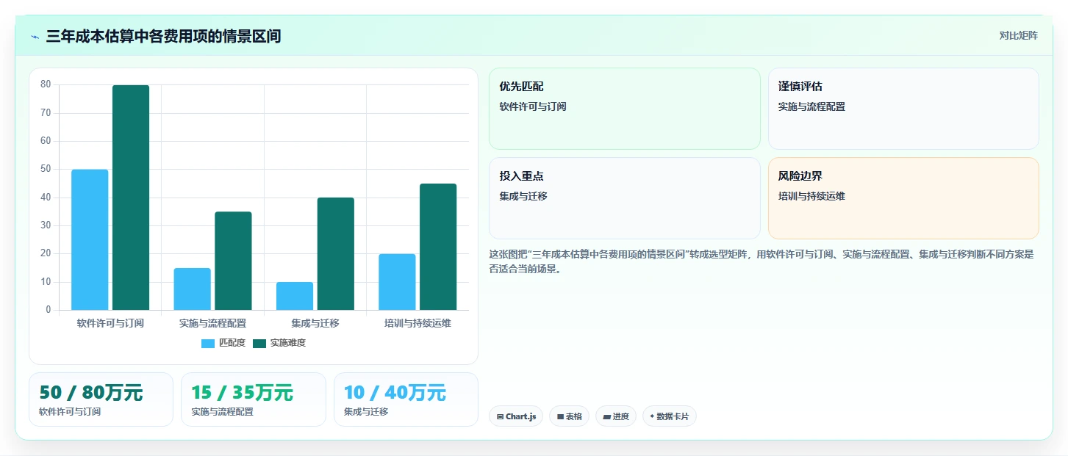This screenshot has width=1068, height=456.
Task: Click the y-axis value 40
Action: coord(46,198)
